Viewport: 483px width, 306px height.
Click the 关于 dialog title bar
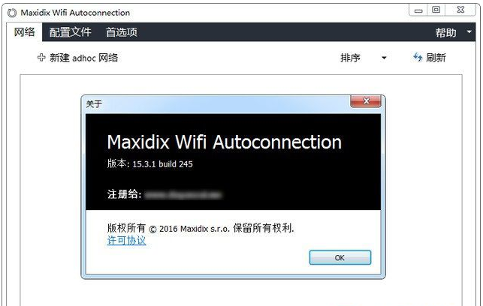click(216, 104)
